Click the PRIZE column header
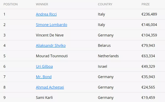Viewport: 165px width, 102px height. (x=145, y=4)
